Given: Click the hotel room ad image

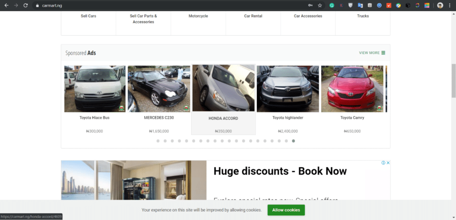Looking at the screenshot, I should (x=134, y=180).
